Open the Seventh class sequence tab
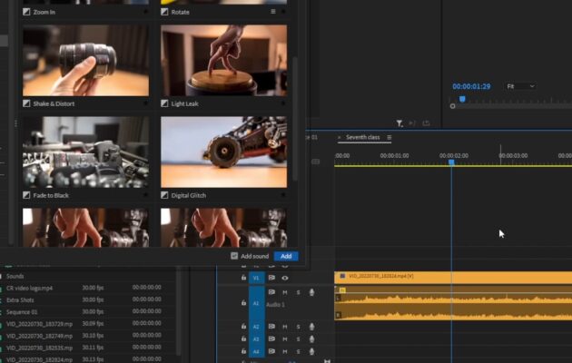Screen dimensions: 572x363 coord(361,137)
